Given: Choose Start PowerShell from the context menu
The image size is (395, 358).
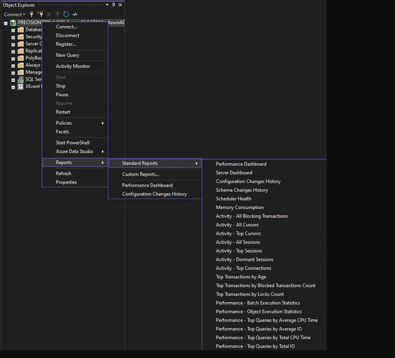Looking at the screenshot, I should (72, 142).
